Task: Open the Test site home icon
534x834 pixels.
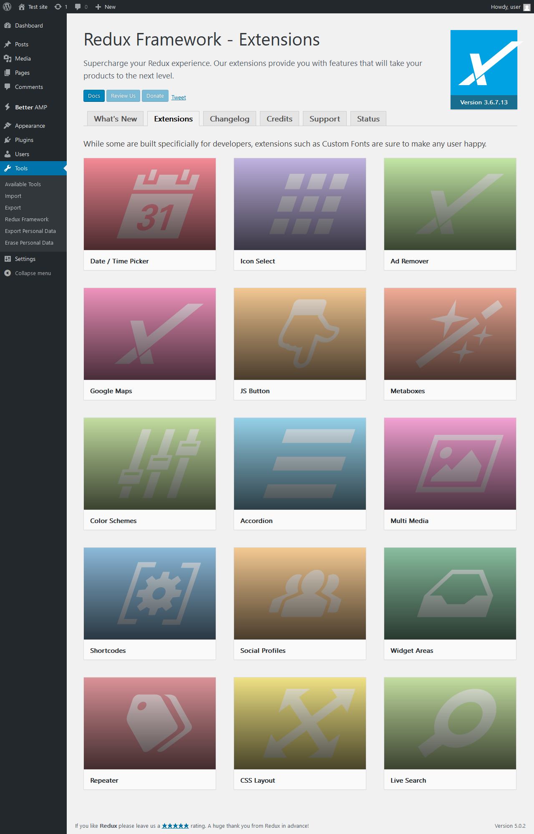Action: click(22, 7)
